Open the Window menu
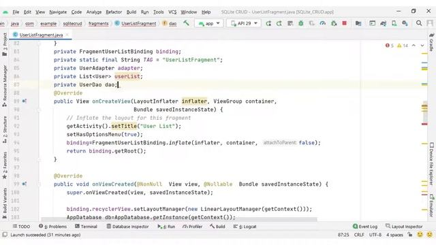The width and height of the screenshot is (436, 245). click(x=189, y=12)
